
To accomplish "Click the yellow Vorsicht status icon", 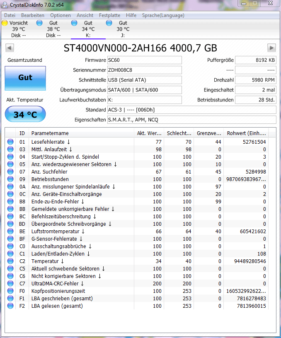I will (5, 23).
